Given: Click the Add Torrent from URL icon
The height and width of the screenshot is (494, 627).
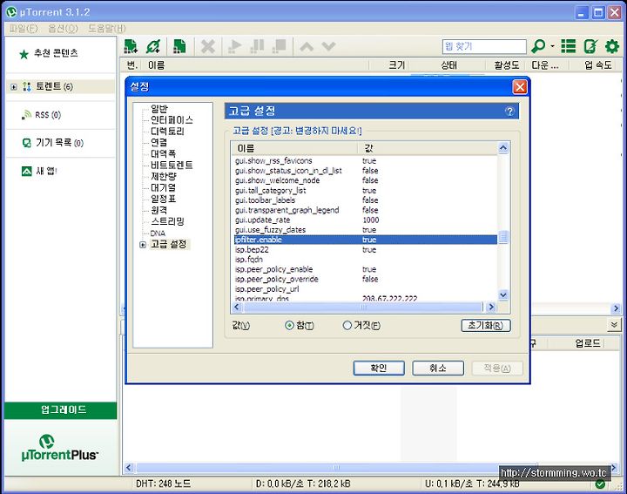Looking at the screenshot, I should pos(153,46).
